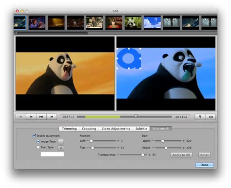Browse for watermark image with the ... button

click(x=61, y=142)
